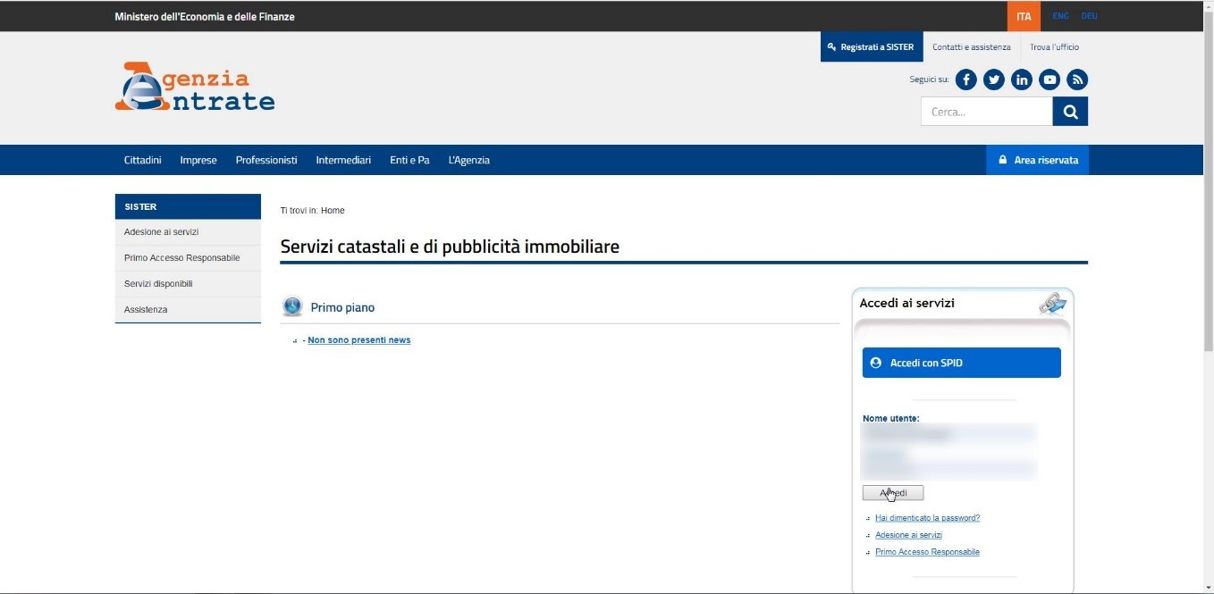Open the L'Agenzia menu
The width and height of the screenshot is (1214, 594).
point(469,160)
